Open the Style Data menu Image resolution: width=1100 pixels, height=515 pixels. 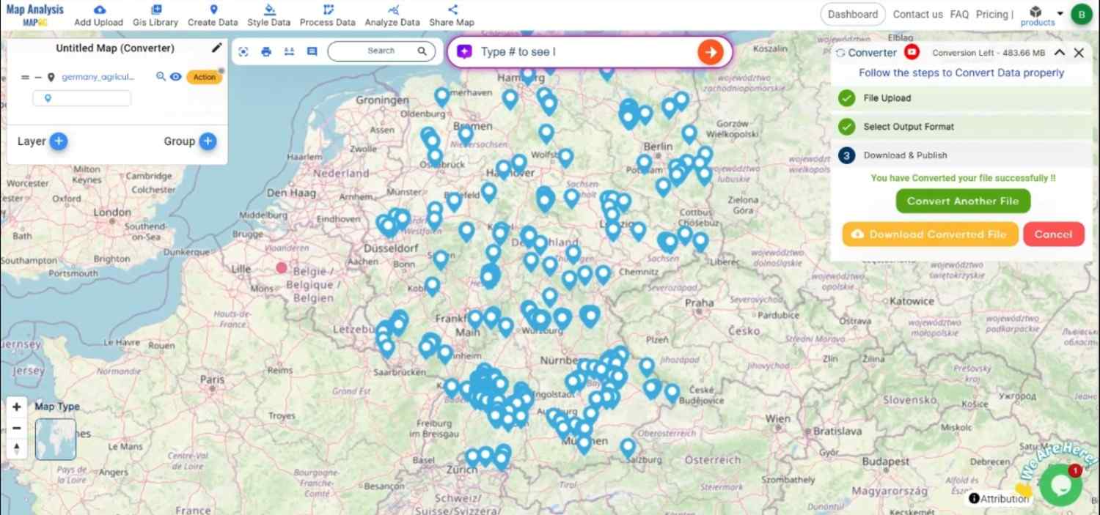[268, 15]
